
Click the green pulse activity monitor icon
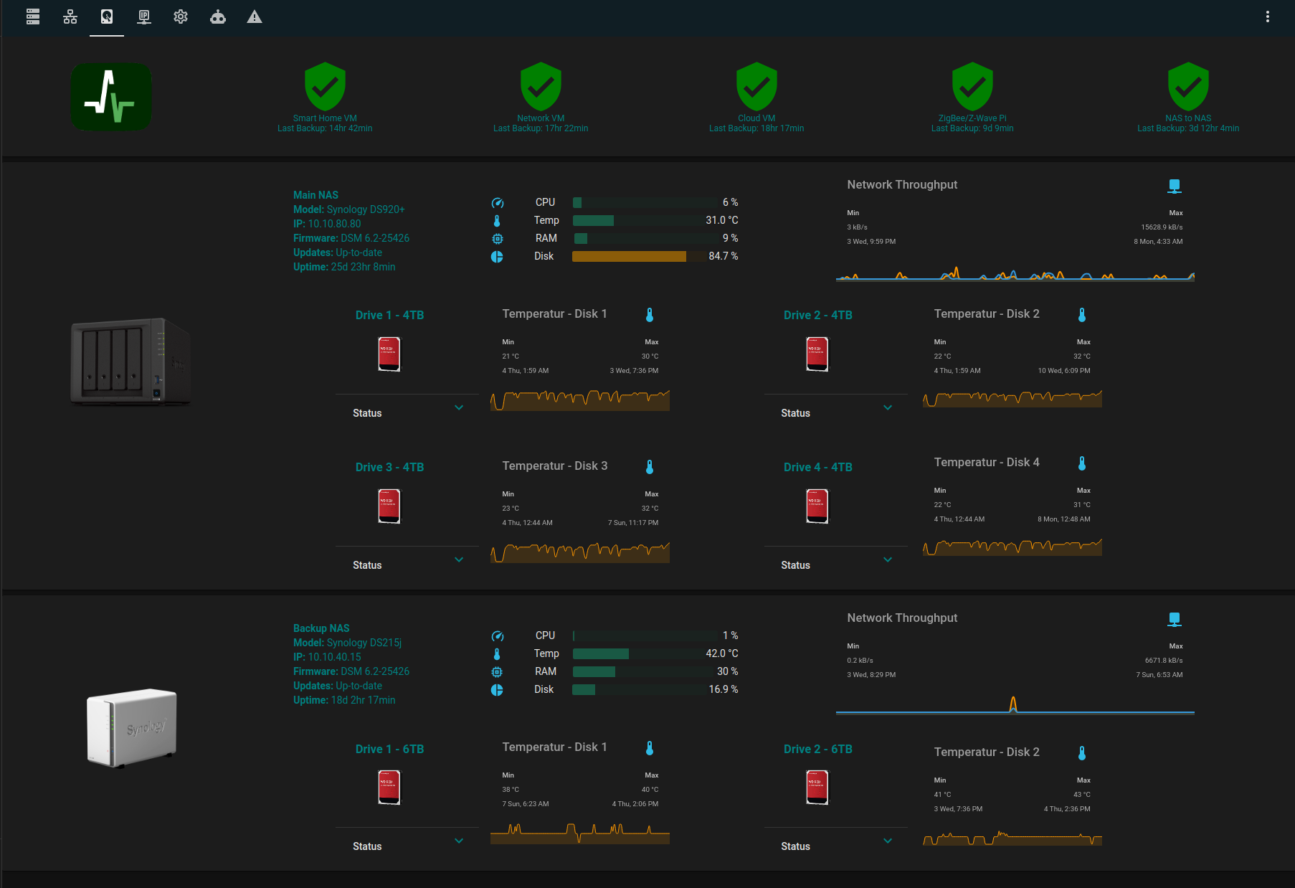click(111, 97)
